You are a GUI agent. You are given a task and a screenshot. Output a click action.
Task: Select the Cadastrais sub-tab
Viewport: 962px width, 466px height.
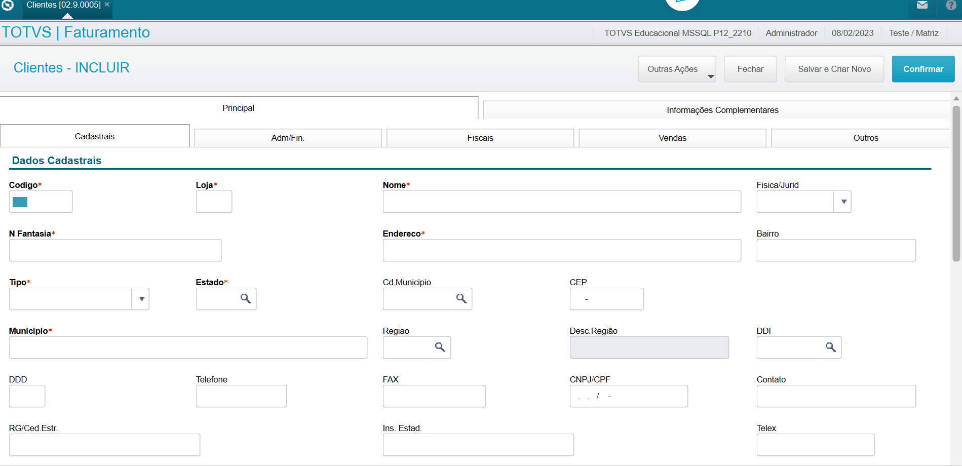coord(95,136)
